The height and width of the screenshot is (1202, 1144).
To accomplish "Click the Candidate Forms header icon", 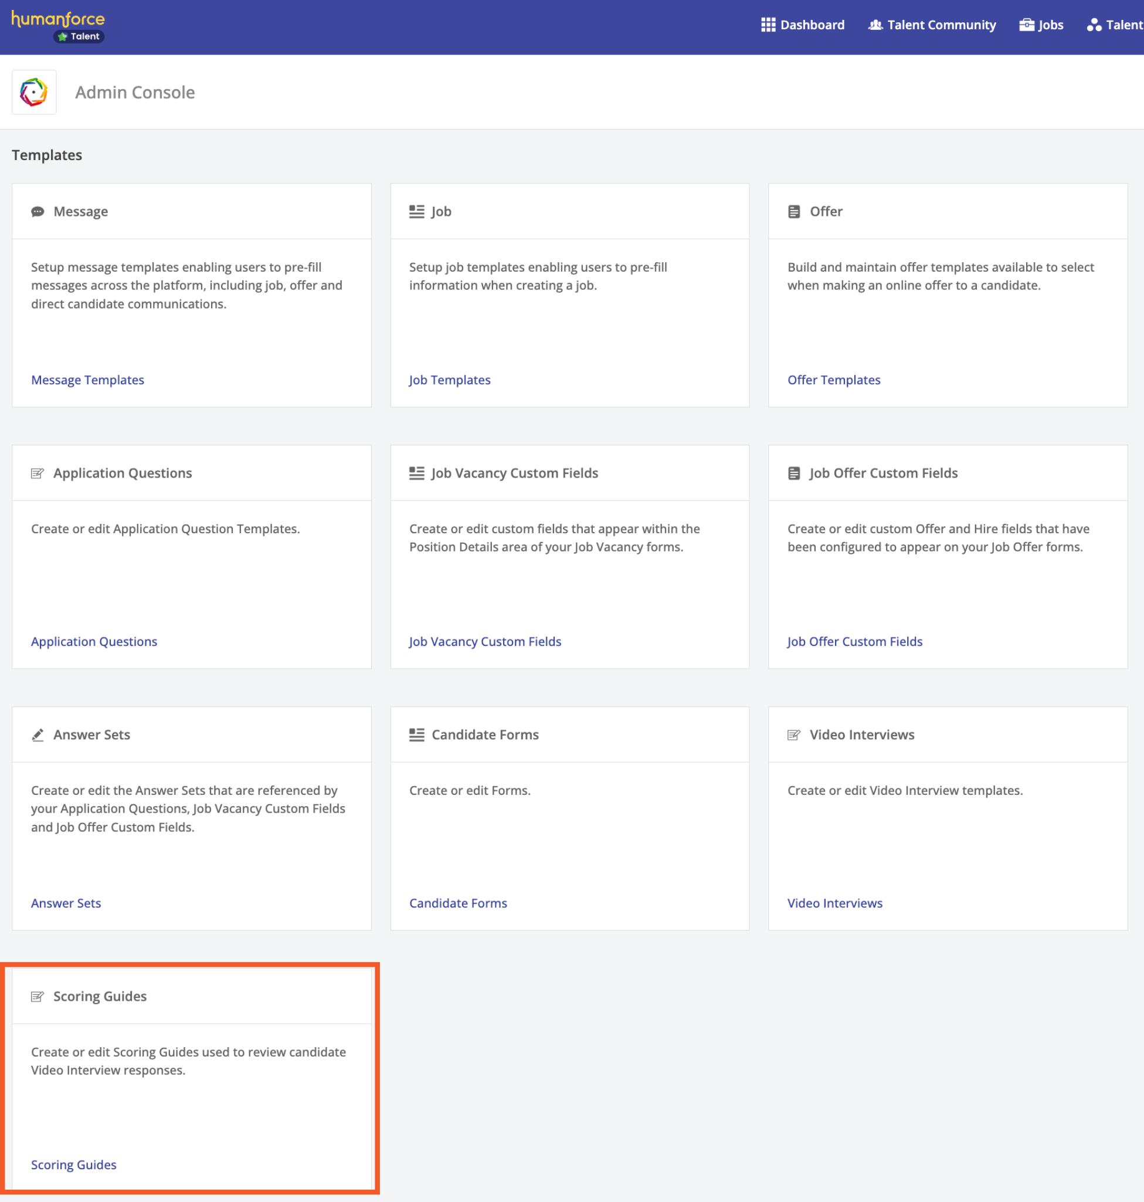I will 416,735.
